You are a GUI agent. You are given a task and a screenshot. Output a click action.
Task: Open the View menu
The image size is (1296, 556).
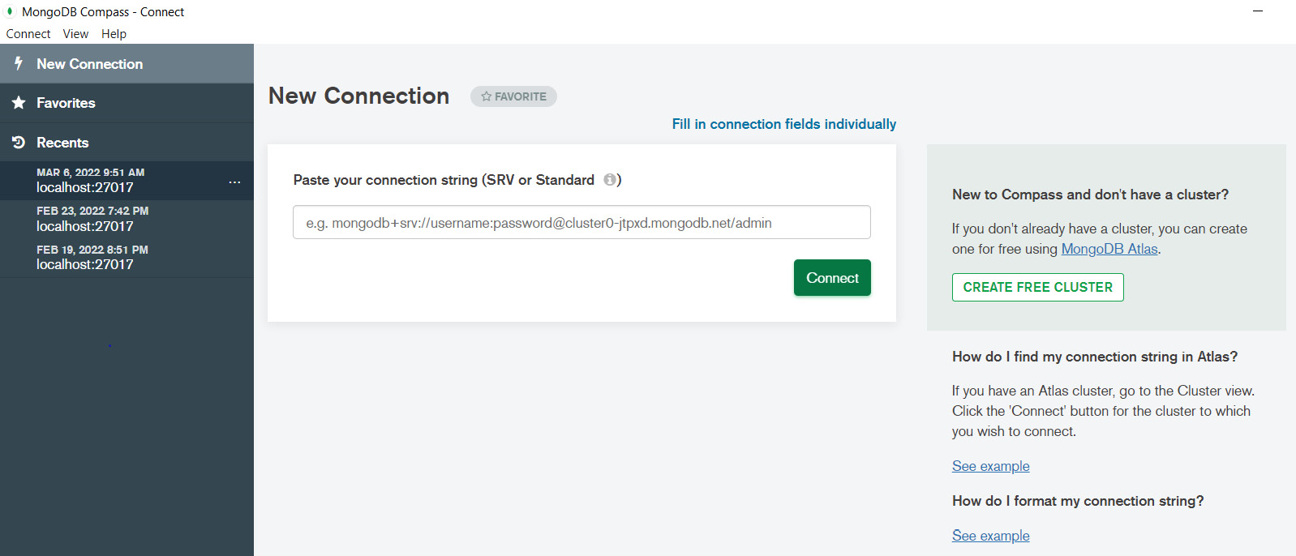pyautogui.click(x=75, y=33)
